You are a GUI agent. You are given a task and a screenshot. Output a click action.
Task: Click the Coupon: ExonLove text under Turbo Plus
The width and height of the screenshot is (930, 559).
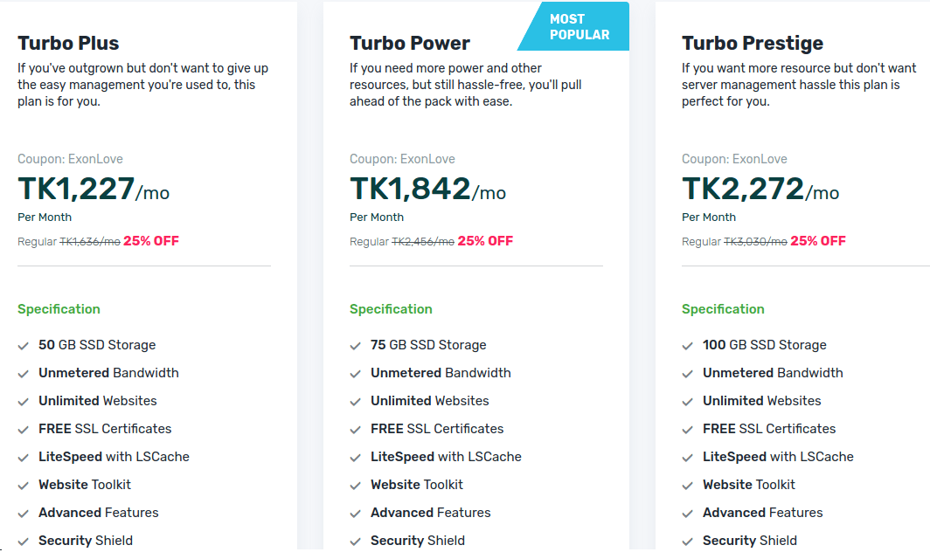[70, 158]
